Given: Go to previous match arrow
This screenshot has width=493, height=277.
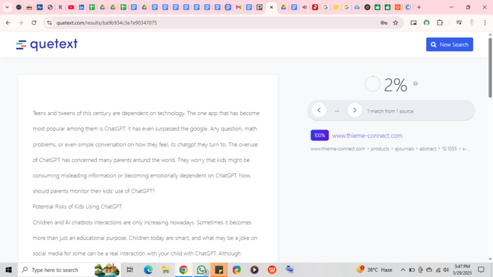Looking at the screenshot, I should [319, 110].
